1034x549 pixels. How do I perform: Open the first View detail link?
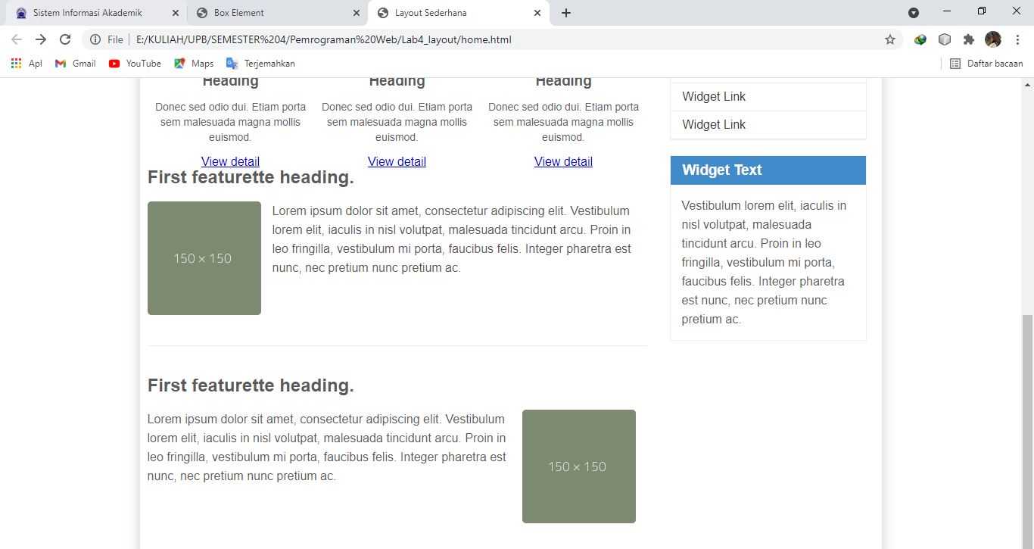230,161
